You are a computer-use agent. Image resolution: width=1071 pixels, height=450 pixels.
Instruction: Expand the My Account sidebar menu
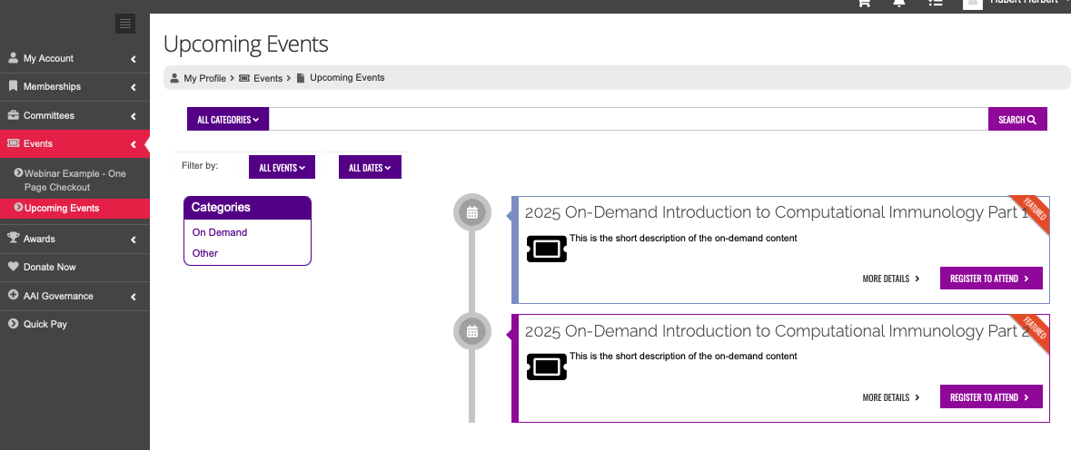(74, 58)
